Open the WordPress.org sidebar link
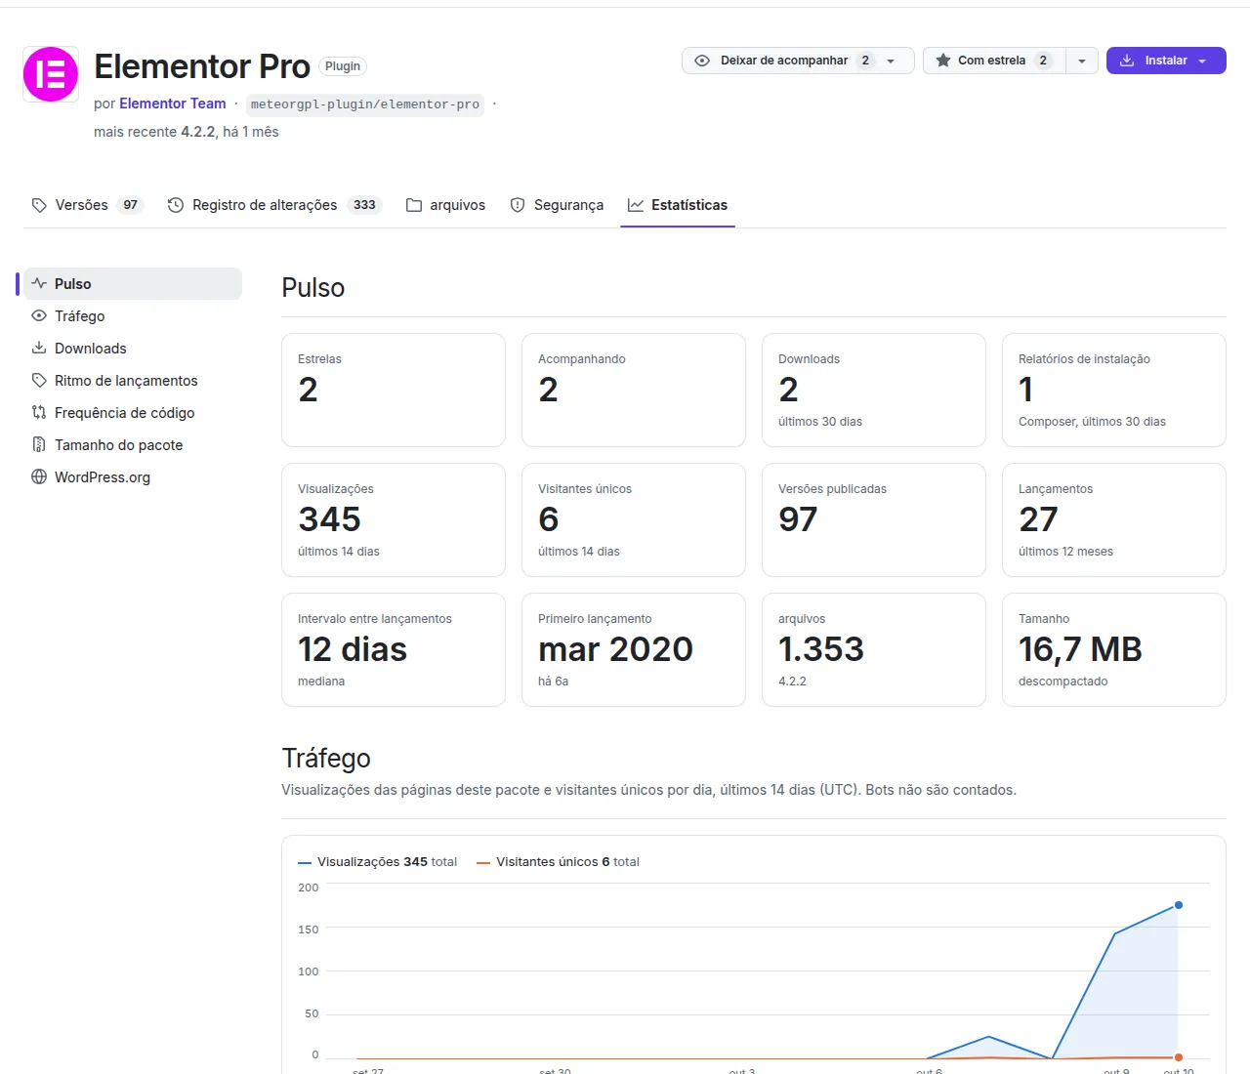This screenshot has height=1074, width=1250. point(133,476)
